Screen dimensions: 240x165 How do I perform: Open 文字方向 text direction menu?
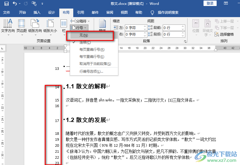pyautogui.click(x=8, y=28)
